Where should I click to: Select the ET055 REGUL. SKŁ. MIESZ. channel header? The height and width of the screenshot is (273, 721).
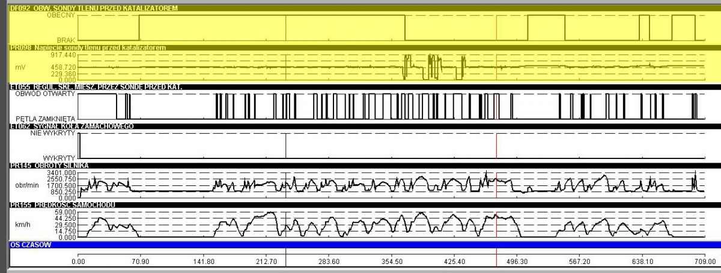(x=365, y=87)
